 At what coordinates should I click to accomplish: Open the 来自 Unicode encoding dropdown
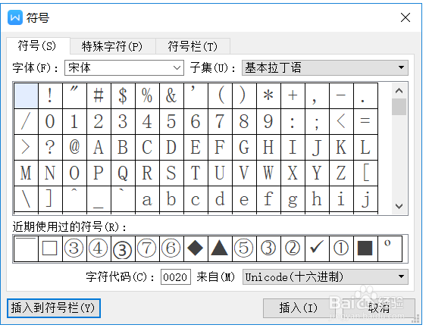(x=325, y=277)
